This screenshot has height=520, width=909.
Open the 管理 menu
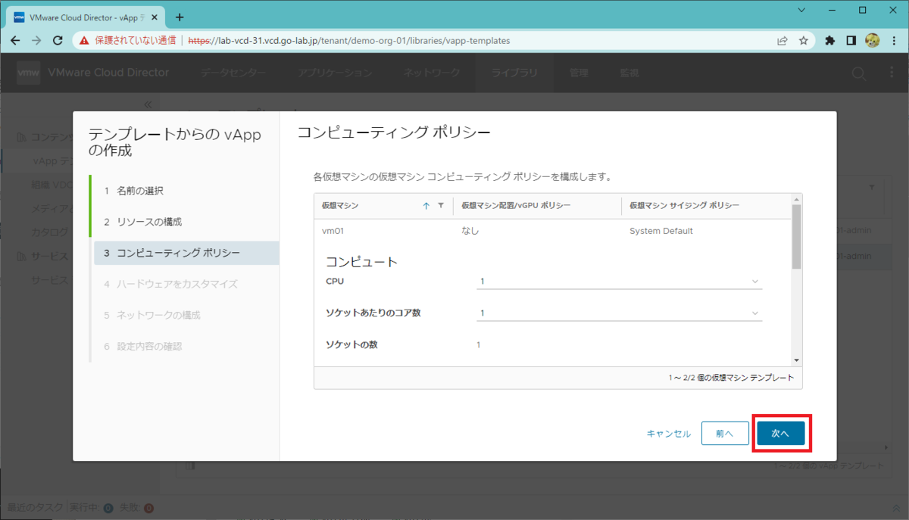click(x=579, y=73)
